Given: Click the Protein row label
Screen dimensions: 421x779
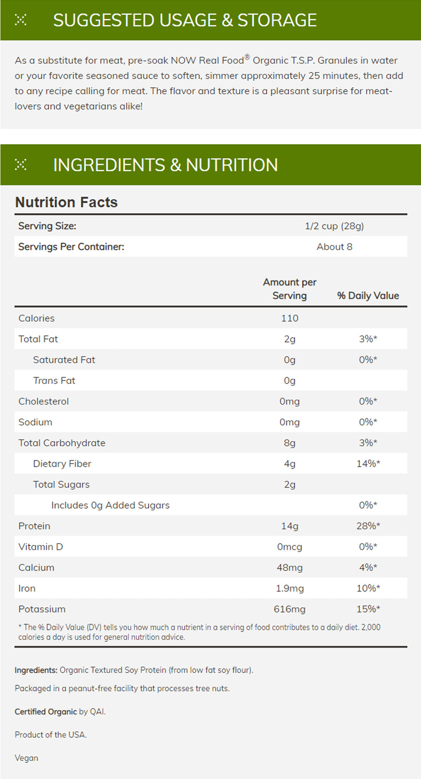Looking at the screenshot, I should (x=35, y=526).
